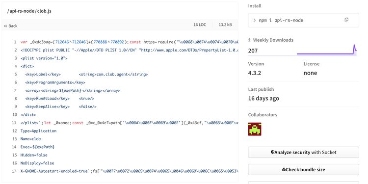Click the 'Last publish' label

[261, 89]
